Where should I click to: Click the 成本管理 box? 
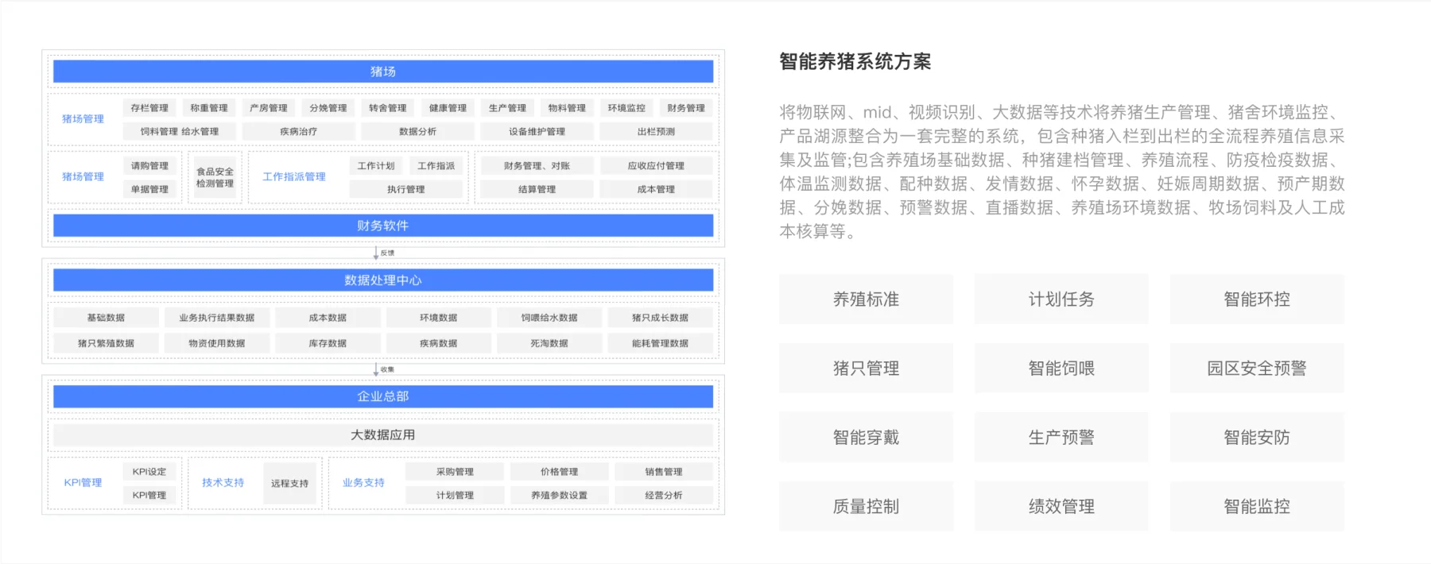(657, 190)
